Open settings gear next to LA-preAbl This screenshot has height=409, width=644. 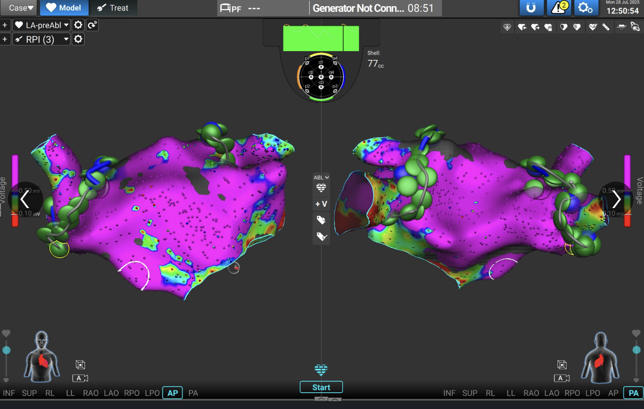[x=78, y=25]
